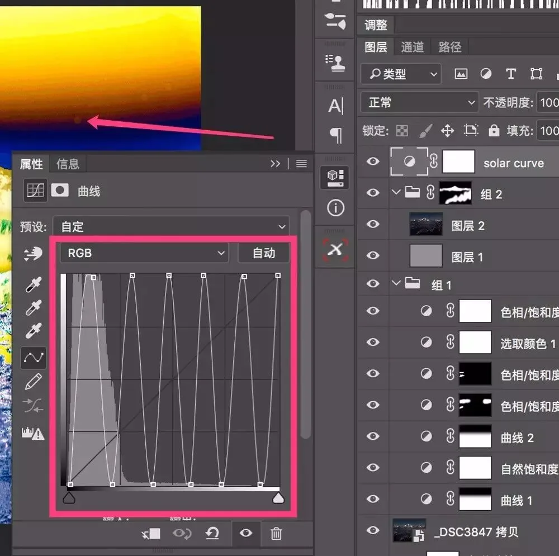Viewport: 559px width, 556px height.
Task: Delete the adjustment layer using trash icon
Action: pos(276,534)
